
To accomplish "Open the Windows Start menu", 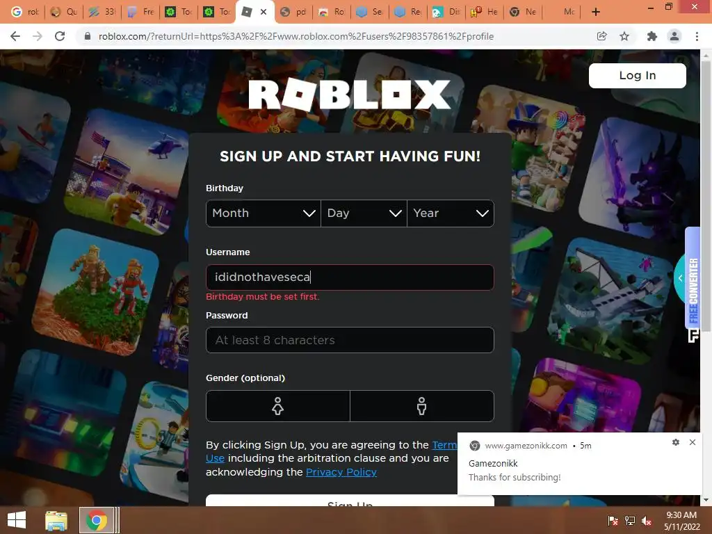I will pyautogui.click(x=17, y=520).
